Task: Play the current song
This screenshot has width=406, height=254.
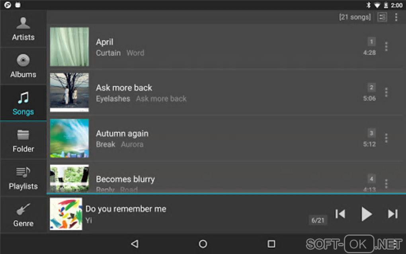Action: [x=366, y=214]
